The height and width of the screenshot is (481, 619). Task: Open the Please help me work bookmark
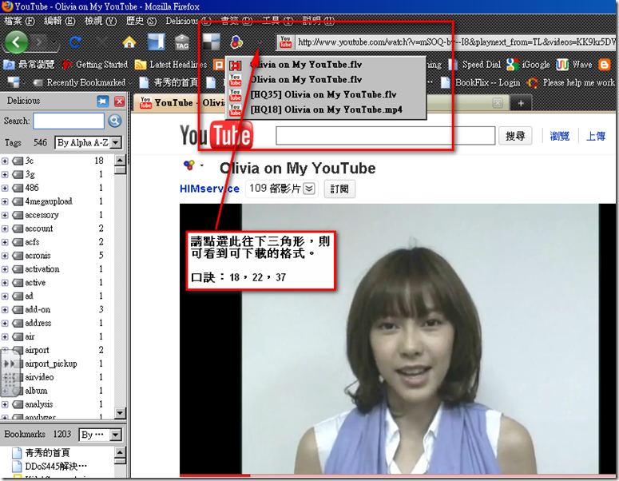[x=572, y=82]
